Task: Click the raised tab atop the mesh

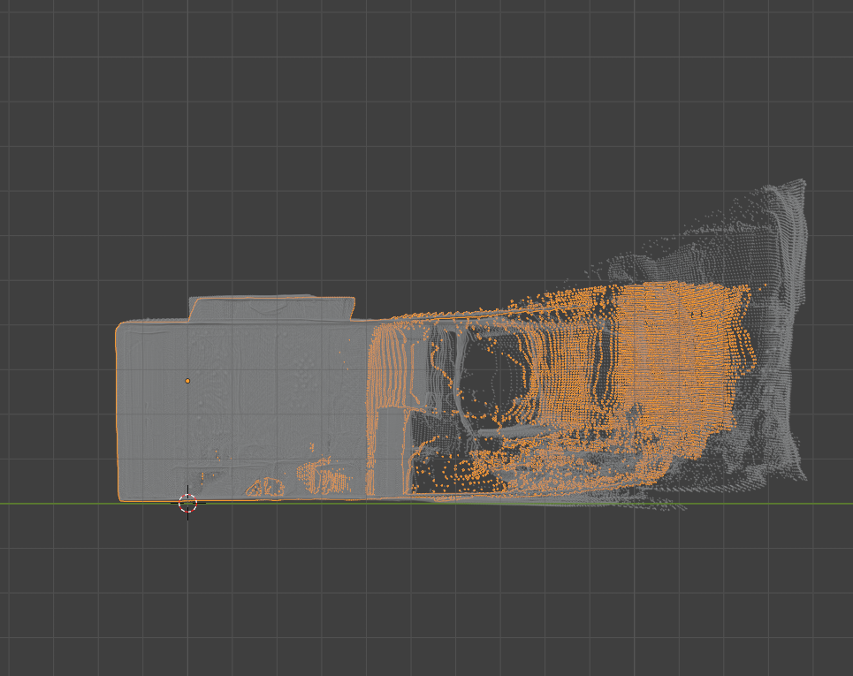Action: (270, 308)
